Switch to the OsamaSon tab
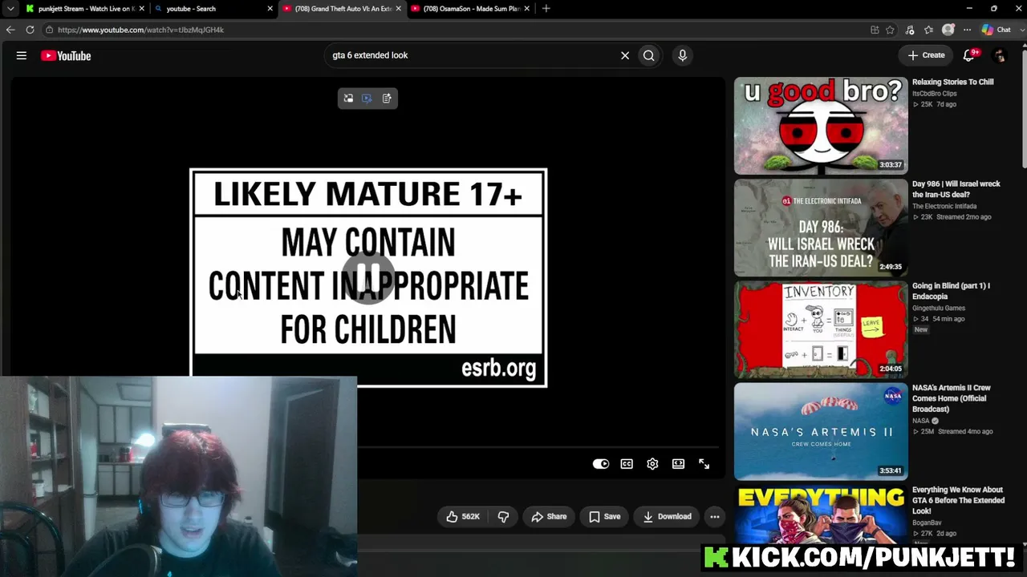This screenshot has height=577, width=1027. coord(469,9)
